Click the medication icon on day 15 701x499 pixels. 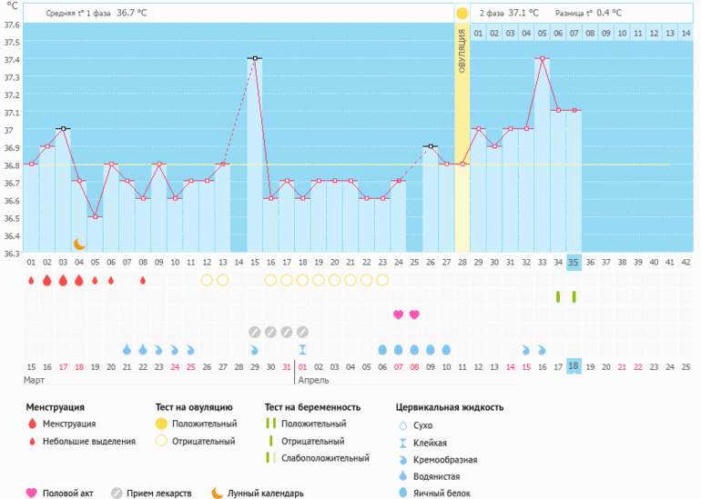click(x=255, y=332)
